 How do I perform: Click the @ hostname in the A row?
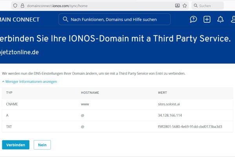coord(83,115)
